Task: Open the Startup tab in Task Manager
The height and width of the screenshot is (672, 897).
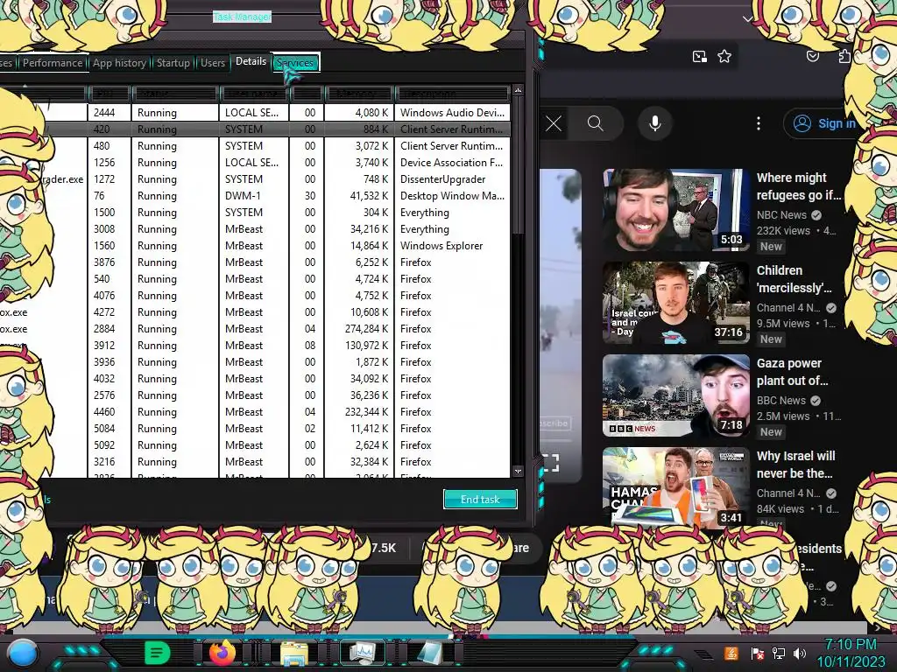Action: pyautogui.click(x=173, y=63)
